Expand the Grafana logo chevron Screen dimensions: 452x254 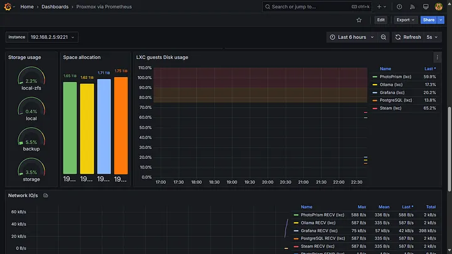tap(14, 7)
